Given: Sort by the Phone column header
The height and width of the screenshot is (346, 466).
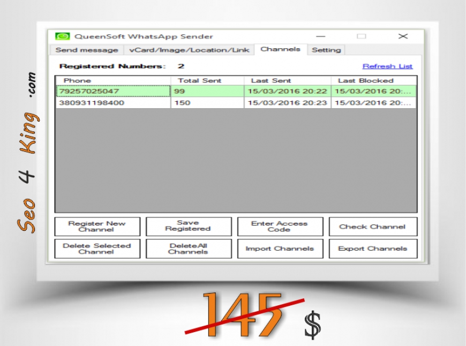Looking at the screenshot, I should pos(113,80).
